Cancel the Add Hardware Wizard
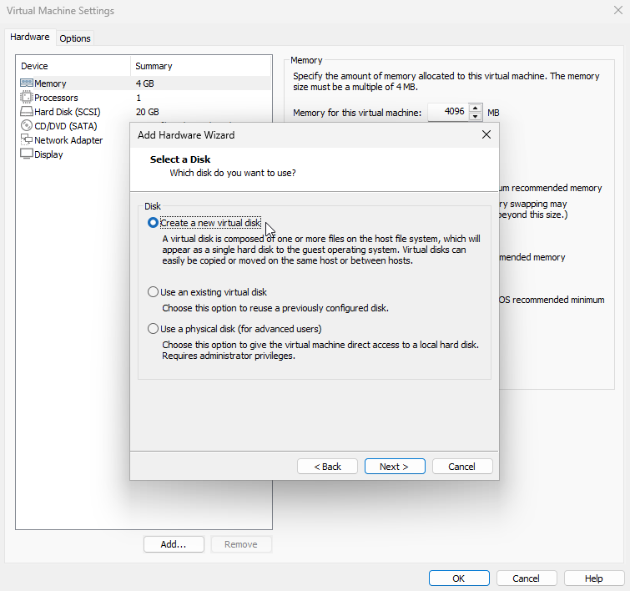 click(x=462, y=467)
